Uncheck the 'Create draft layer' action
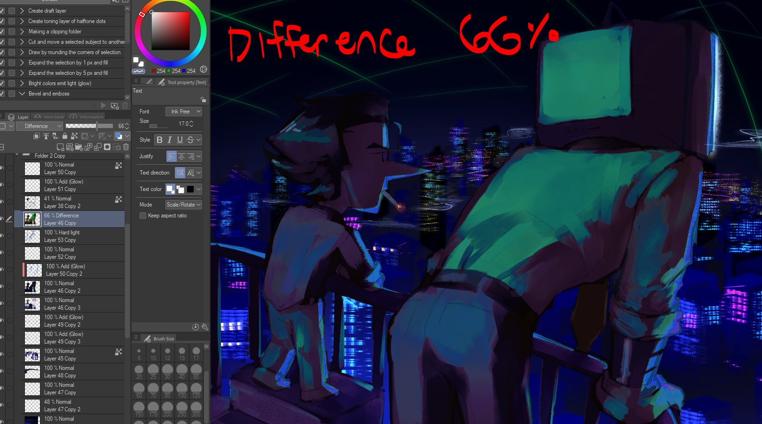 pos(2,11)
